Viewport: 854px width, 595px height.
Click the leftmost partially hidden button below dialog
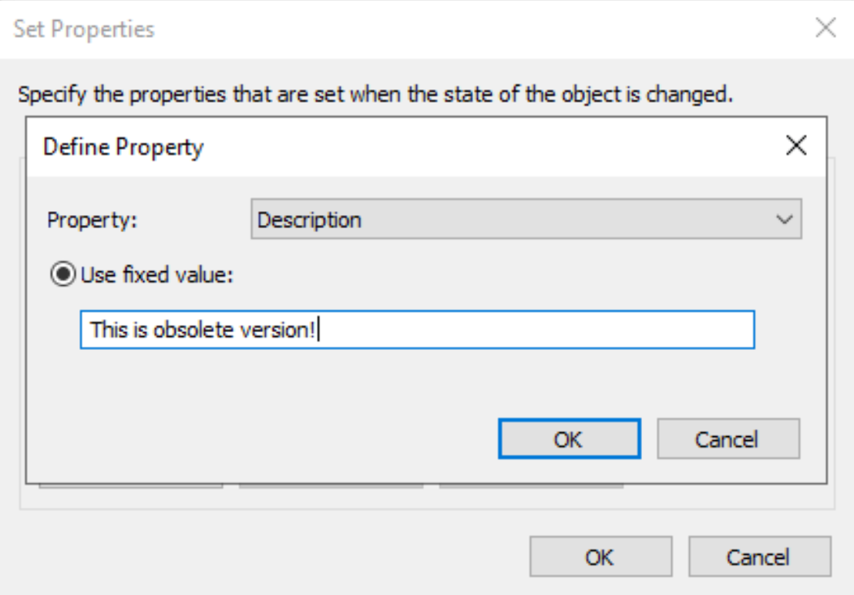131,486
